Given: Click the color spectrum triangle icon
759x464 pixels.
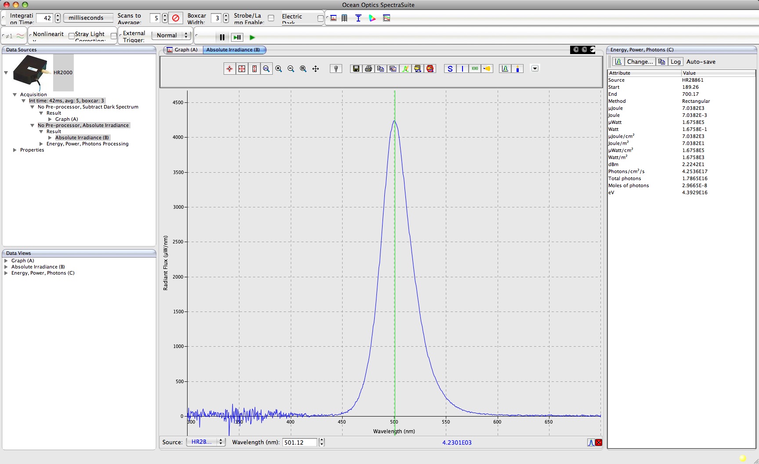Looking at the screenshot, I should [x=372, y=18].
